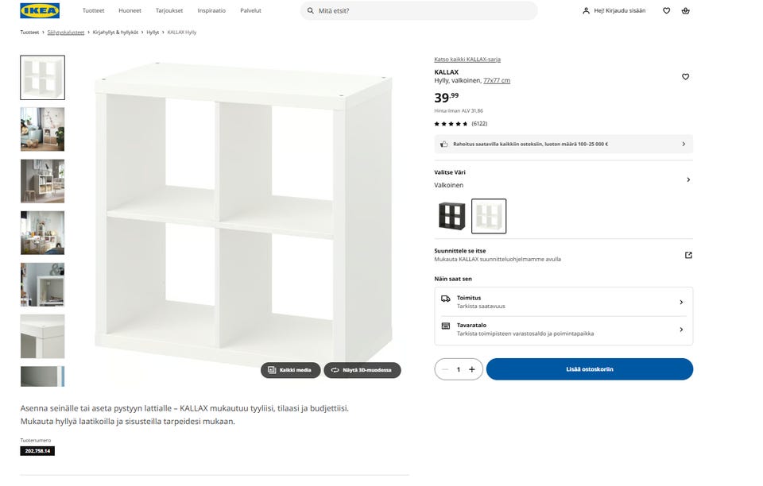
Task: Select sixth thumbnail showing shelf corner detail
Action: click(x=42, y=337)
